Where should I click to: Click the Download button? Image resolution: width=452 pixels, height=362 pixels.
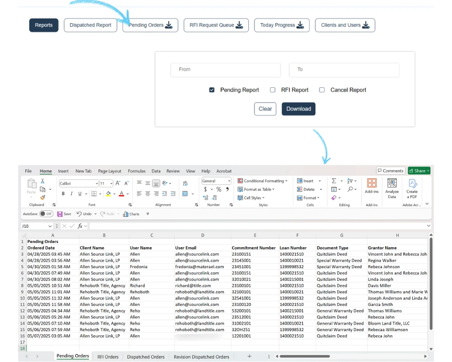point(298,109)
